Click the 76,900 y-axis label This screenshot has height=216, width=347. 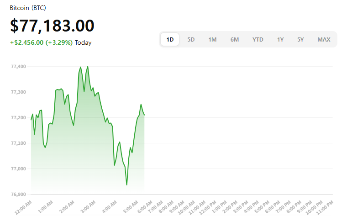click(18, 195)
